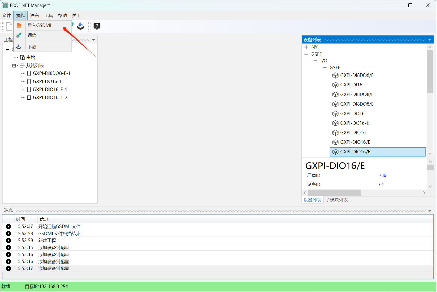Viewport: 437px width, 292px height.
Task: Open help via the question mark icon
Action: pos(97,26)
